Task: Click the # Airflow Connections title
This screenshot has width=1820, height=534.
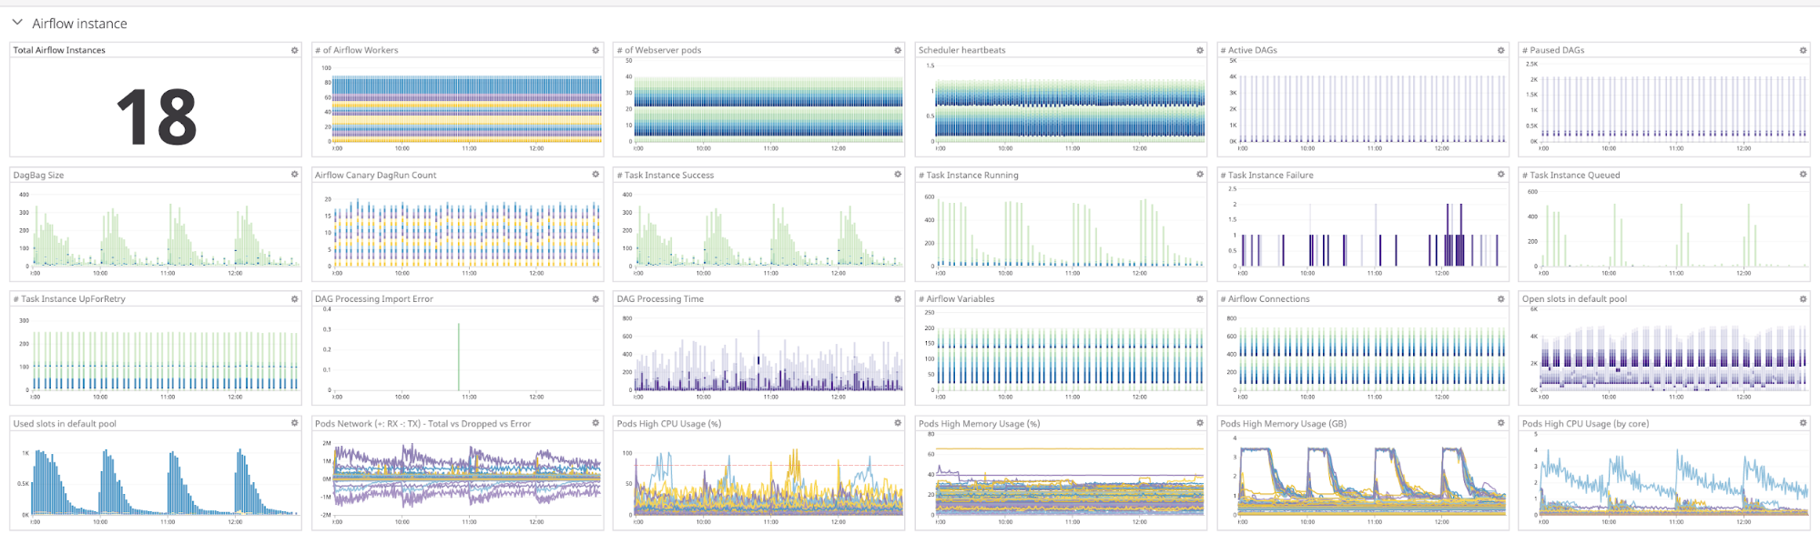Action: coord(1266,298)
